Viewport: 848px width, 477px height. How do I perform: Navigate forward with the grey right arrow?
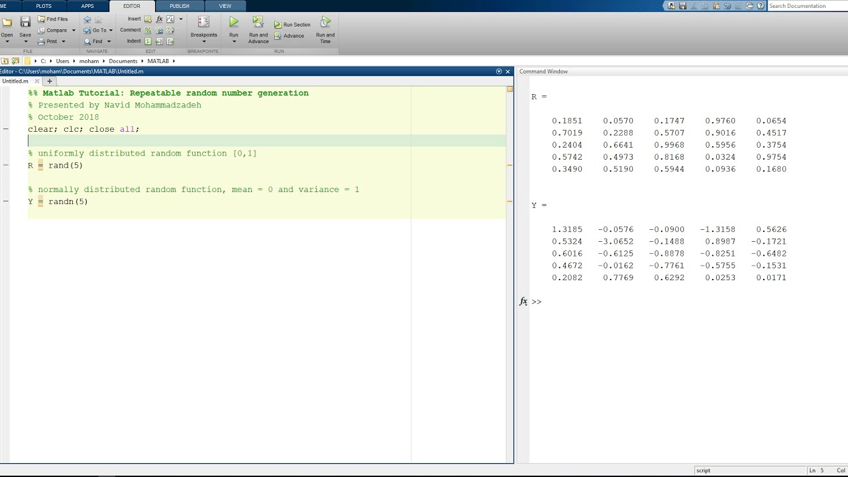[x=99, y=19]
